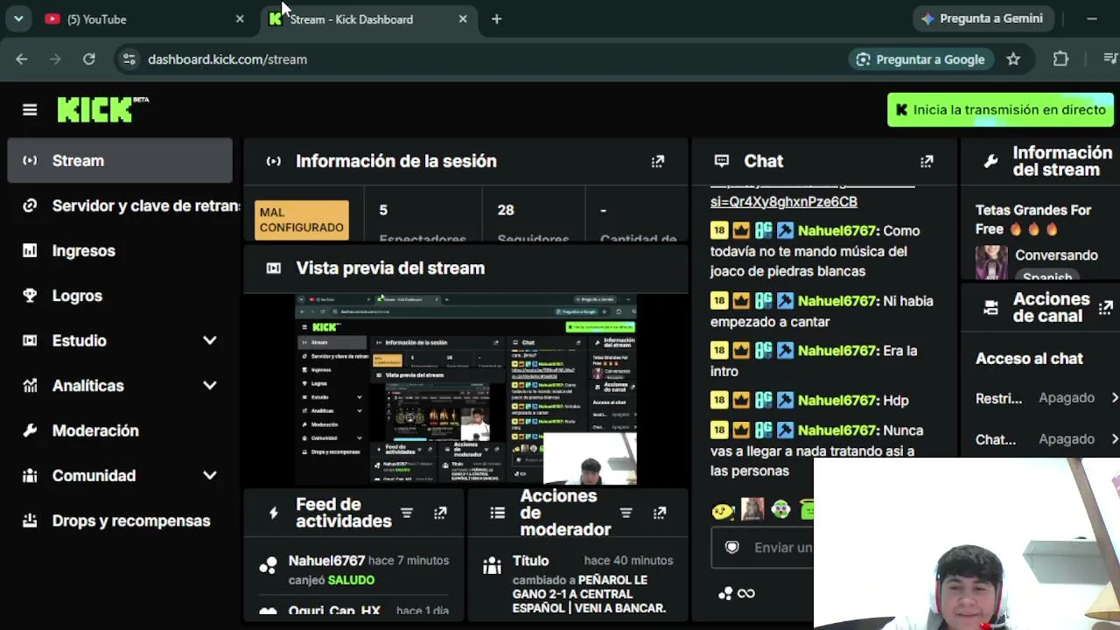
Task: Click Inicia la transmisión en directo button
Action: tap(1000, 110)
